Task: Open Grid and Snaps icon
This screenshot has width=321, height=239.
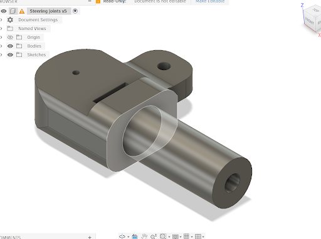Action: (186, 236)
